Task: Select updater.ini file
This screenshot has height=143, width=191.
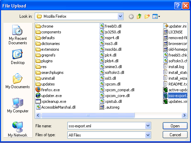Action: tap(175, 26)
